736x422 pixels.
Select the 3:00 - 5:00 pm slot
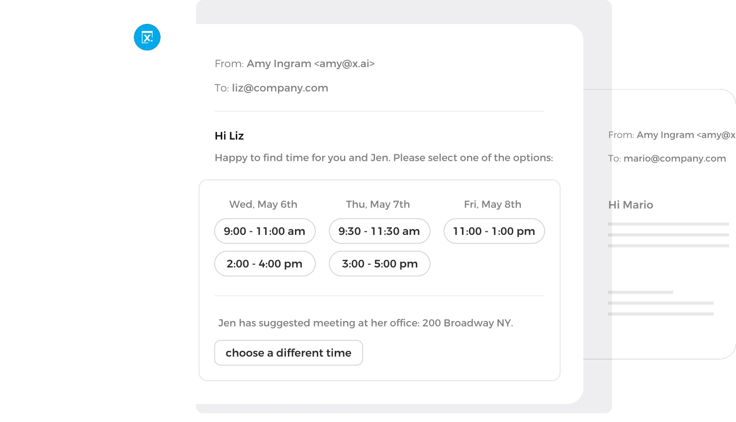coord(379,264)
